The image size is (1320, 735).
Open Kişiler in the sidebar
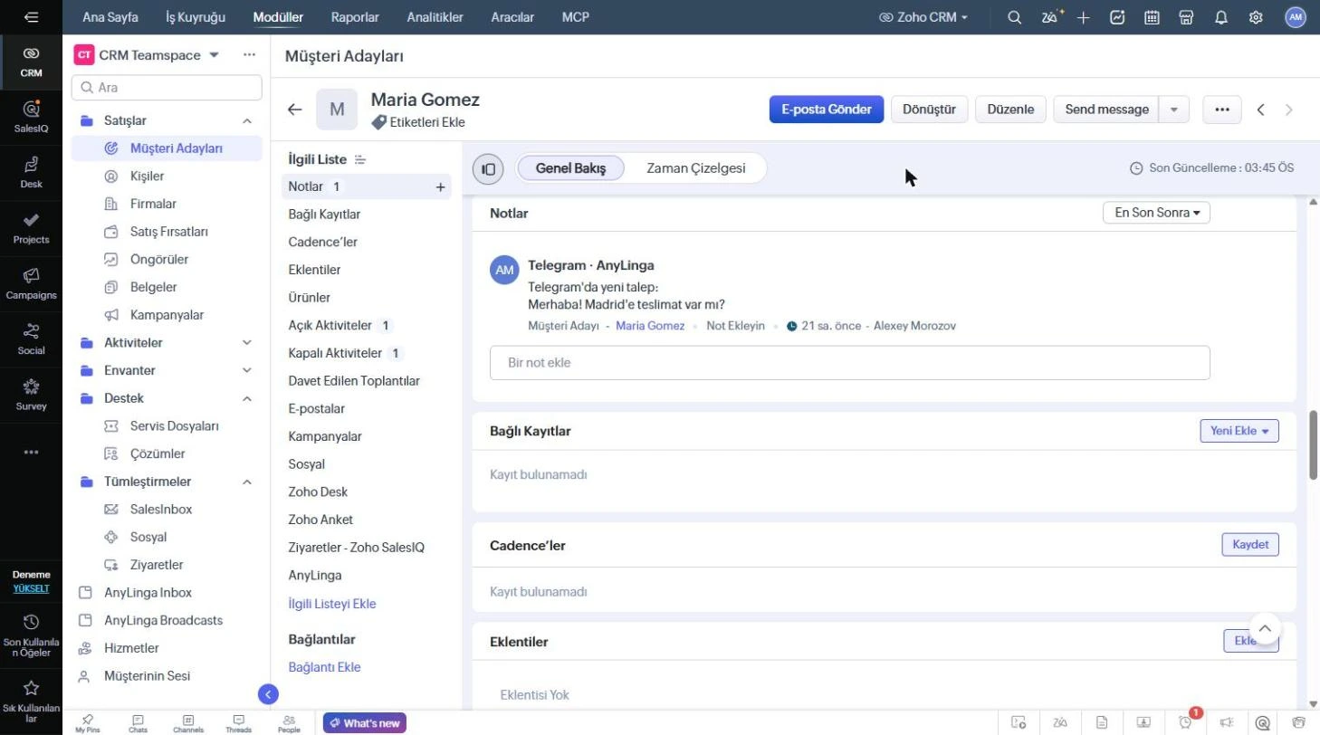pyautogui.click(x=147, y=177)
